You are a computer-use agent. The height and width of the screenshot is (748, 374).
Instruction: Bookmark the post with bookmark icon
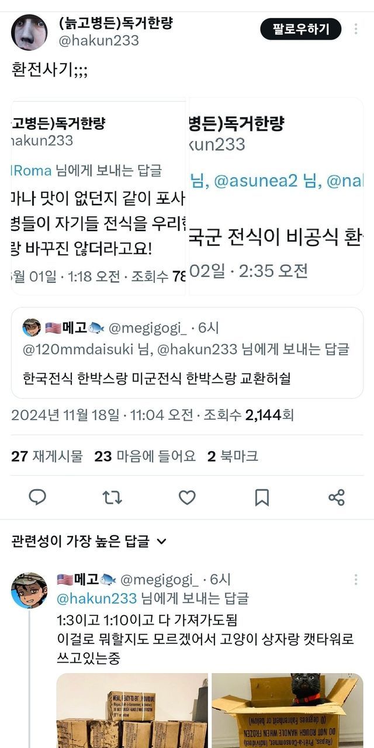[262, 497]
